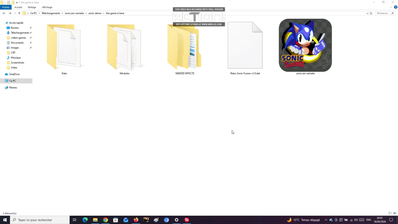
Task: Open File Explorer from the taskbar
Action: (x=95, y=220)
